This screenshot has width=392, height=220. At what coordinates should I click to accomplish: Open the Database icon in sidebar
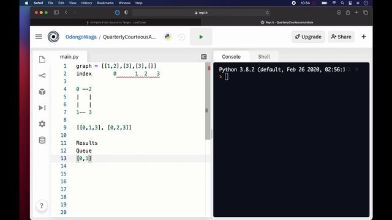(42, 140)
